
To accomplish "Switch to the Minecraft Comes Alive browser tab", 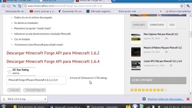I will (19, 1).
